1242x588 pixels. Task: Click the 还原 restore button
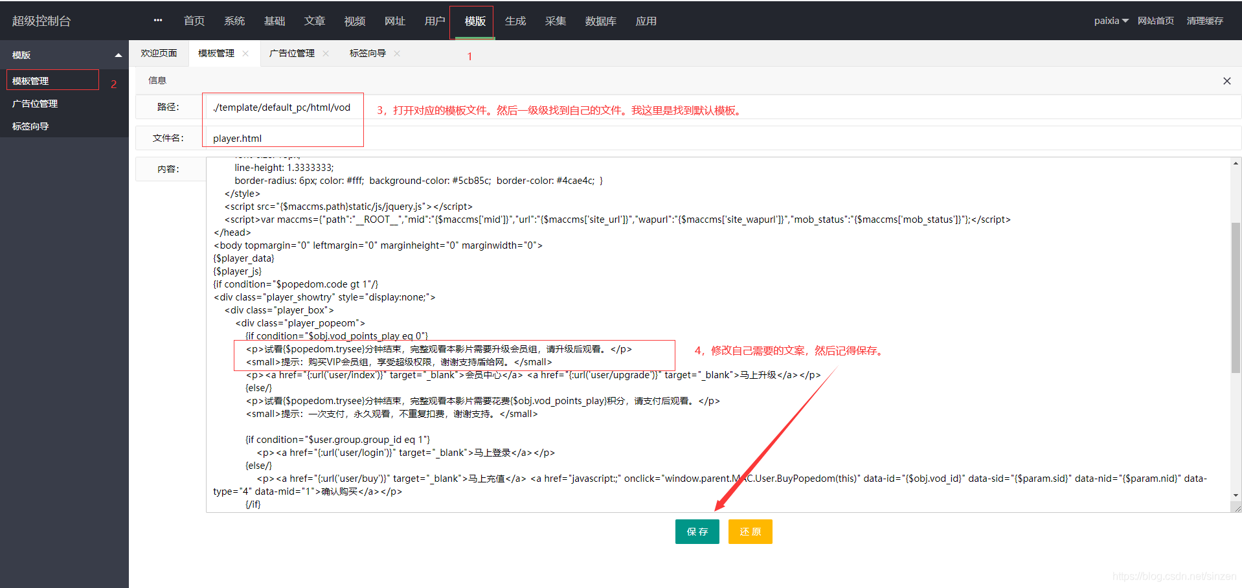750,532
